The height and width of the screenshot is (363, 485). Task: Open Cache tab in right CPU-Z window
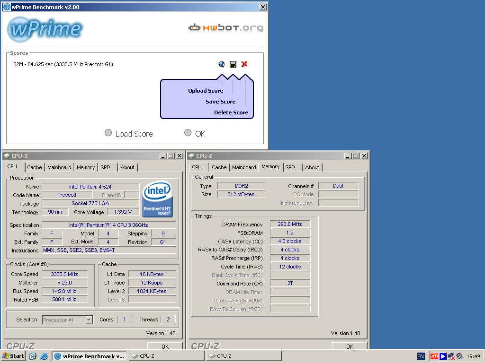point(219,167)
